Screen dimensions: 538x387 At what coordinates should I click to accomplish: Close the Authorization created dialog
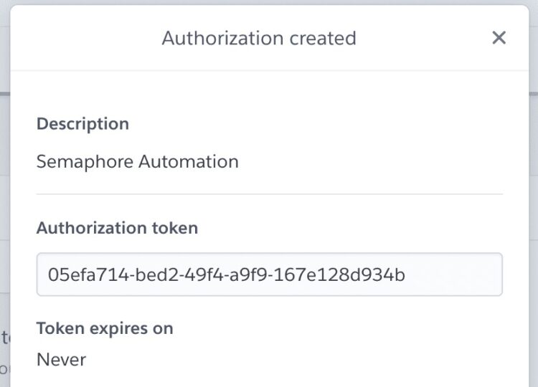click(499, 38)
